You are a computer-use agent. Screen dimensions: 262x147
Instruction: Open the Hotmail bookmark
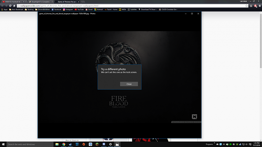click(x=99, y=9)
